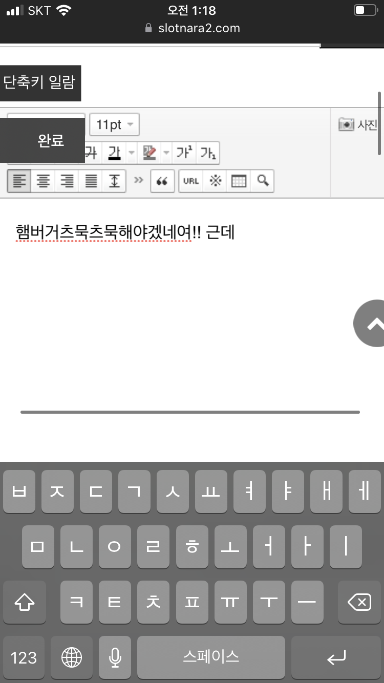Apply superscript formatting
The width and height of the screenshot is (384, 683).
coord(184,153)
